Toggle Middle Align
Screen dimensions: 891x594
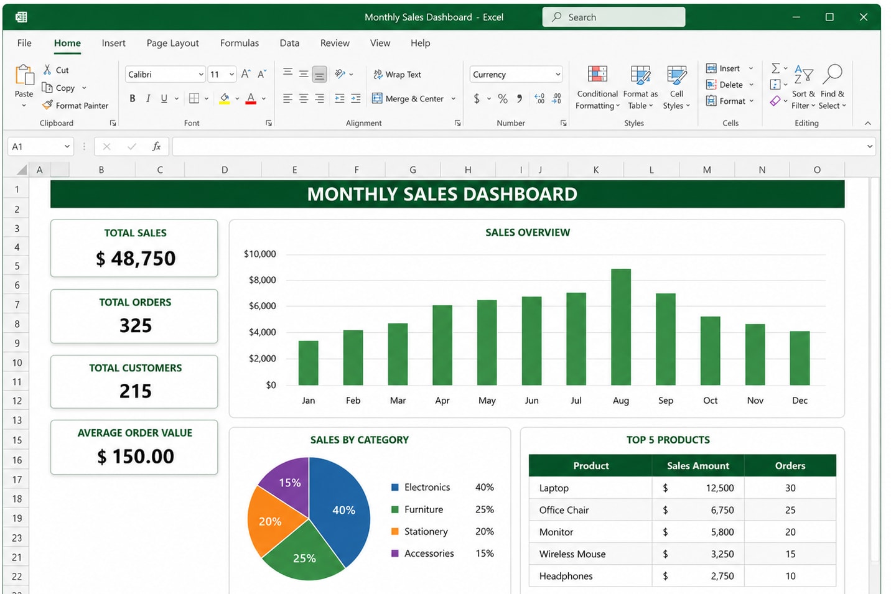click(x=304, y=74)
